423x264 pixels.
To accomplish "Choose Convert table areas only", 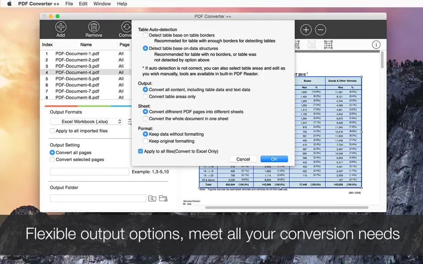I will click(145, 96).
